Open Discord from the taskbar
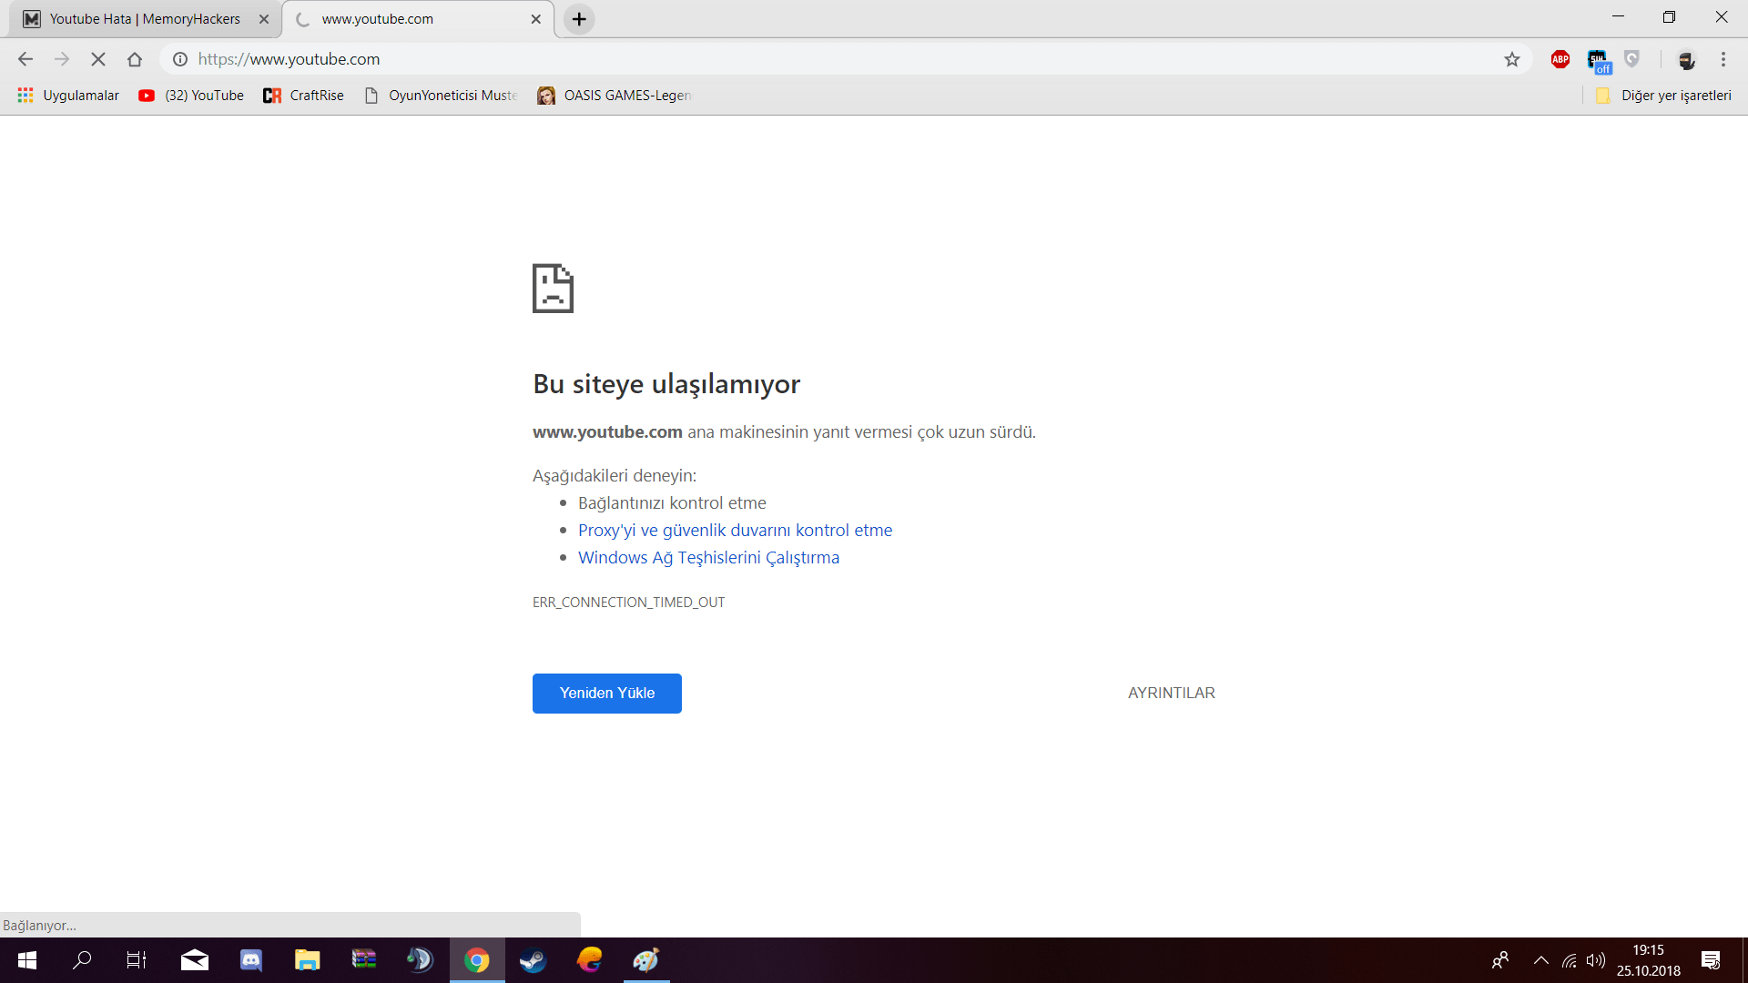1748x983 pixels. coord(251,960)
